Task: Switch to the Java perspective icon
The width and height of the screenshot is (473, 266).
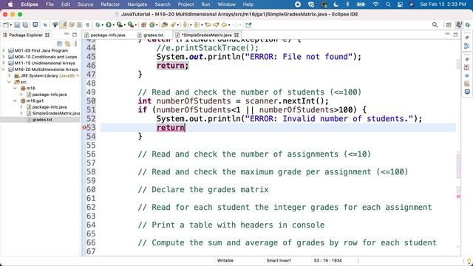Action: 459,25
